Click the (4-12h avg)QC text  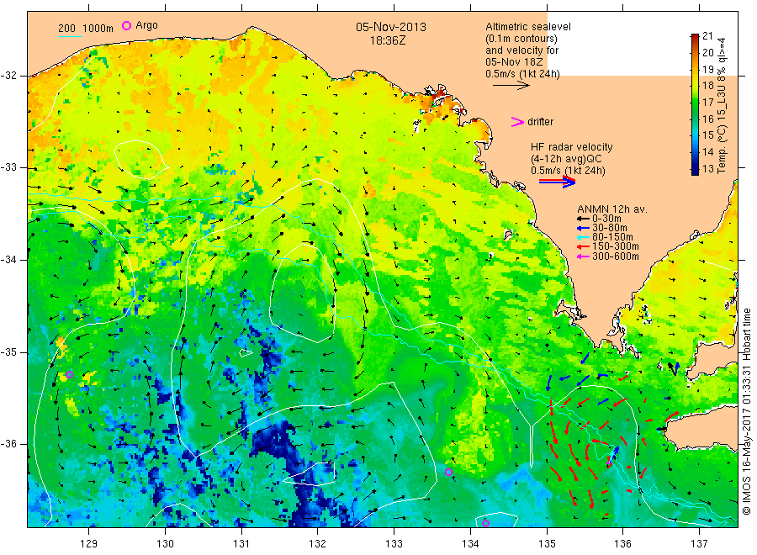tap(566, 159)
